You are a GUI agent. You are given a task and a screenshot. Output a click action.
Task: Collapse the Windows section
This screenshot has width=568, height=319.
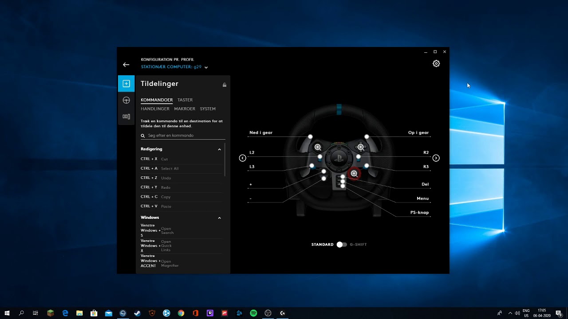[219, 218]
